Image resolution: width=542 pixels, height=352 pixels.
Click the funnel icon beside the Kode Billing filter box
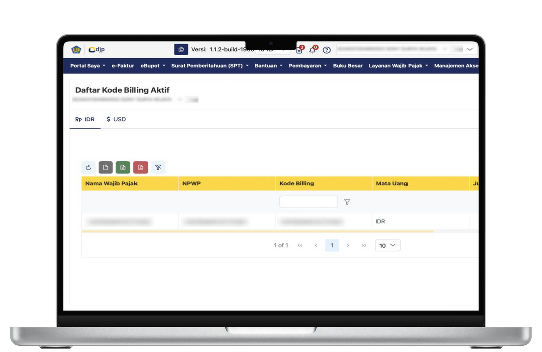(x=347, y=202)
